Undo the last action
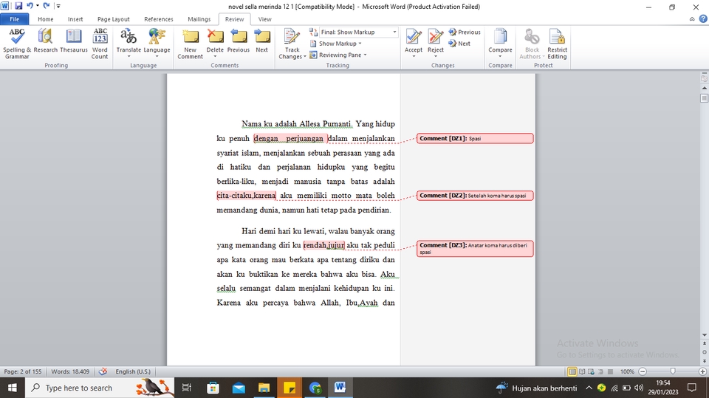This screenshot has height=398, width=709. 30,6
